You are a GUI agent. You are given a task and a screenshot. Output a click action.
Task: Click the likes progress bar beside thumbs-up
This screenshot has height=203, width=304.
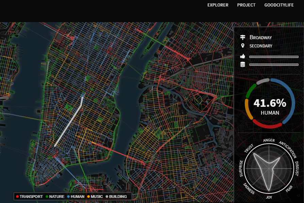(x=274, y=57)
